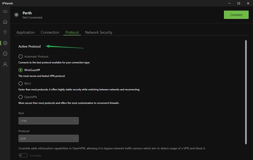Open the Account user icon
Screen dimensions: 253x160
coord(5,64)
